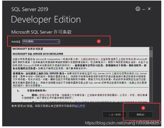Close the SQL Server 2019 installer
Image resolution: width=164 pixels, height=128 pixels.
point(149,9)
